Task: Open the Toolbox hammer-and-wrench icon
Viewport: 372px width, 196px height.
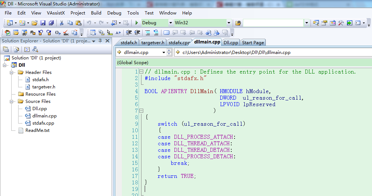Action: tap(341, 23)
